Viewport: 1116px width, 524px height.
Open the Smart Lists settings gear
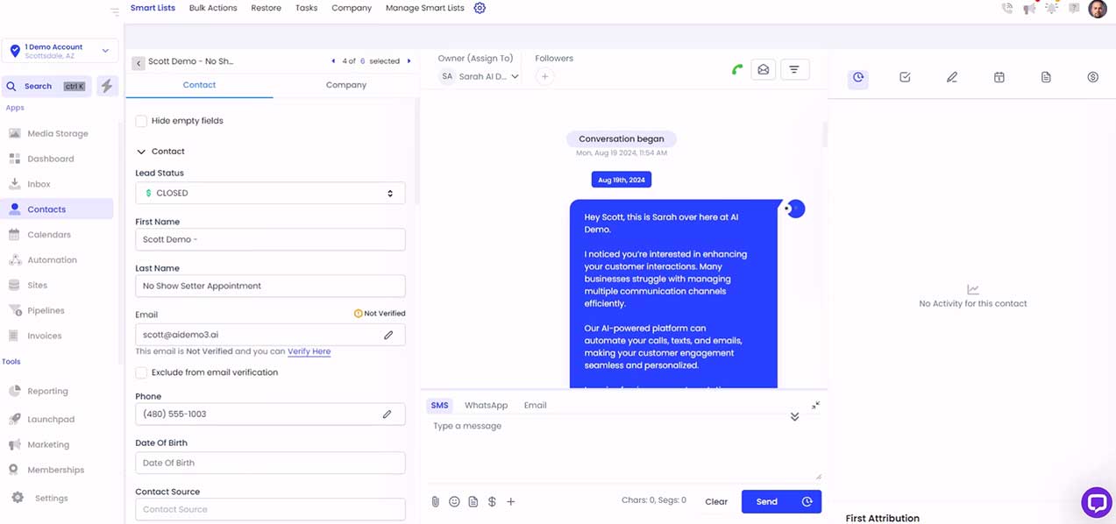point(480,8)
